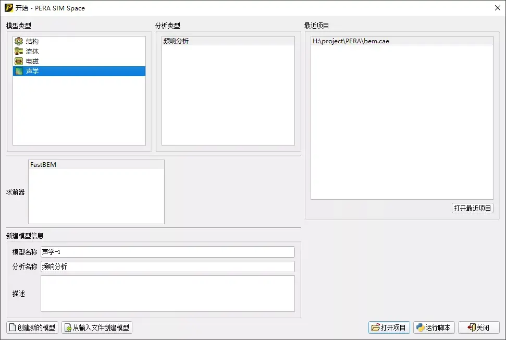This screenshot has width=506, height=340.
Task: Click the 描述 description text area
Action: 167,294
